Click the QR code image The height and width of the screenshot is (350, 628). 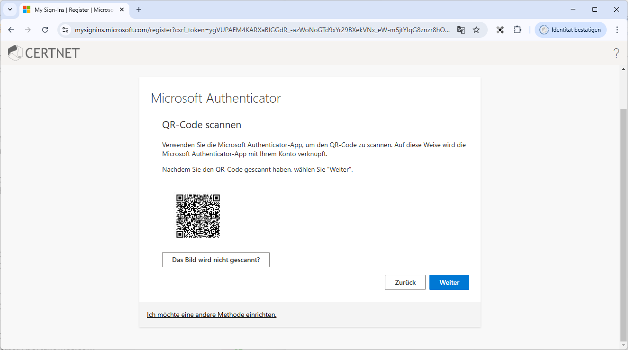click(198, 216)
